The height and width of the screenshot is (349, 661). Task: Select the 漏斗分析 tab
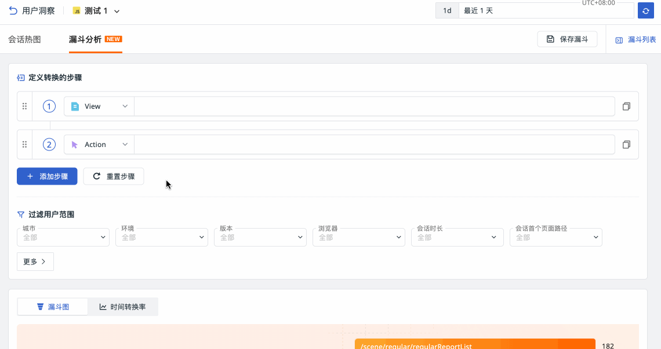pyautogui.click(x=85, y=39)
